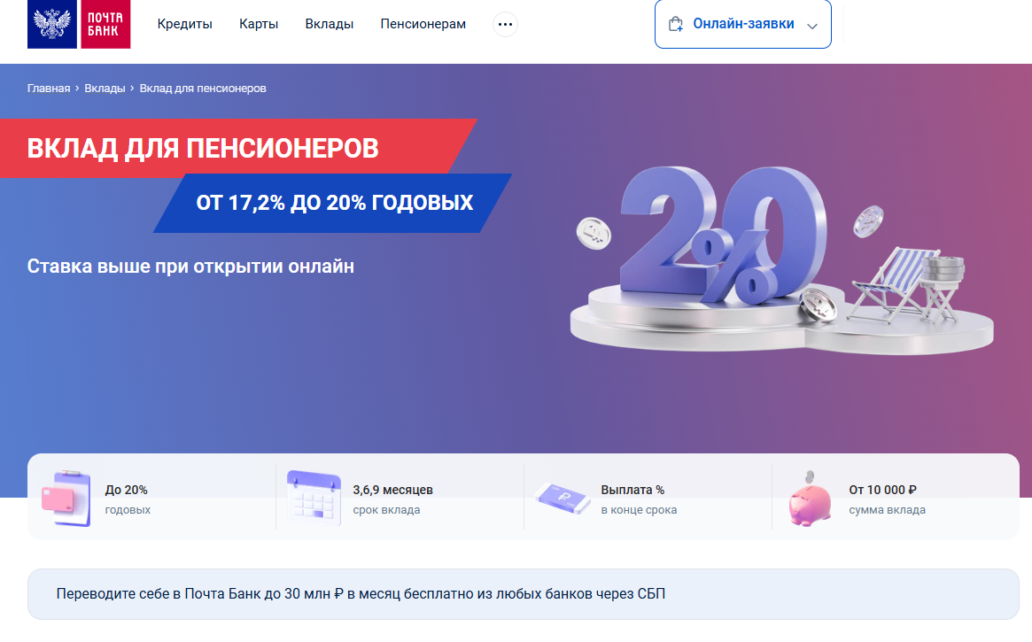Click the Онлайн-заявки button
Screen dimensions: 1032x642
(x=743, y=24)
